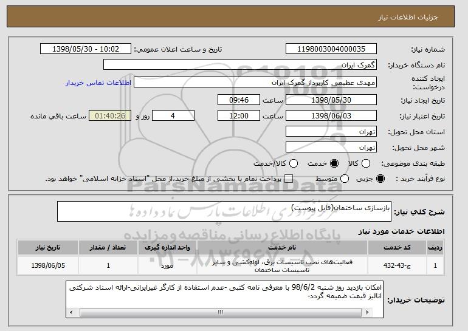Click the validity date field 1398/06/03

(331, 116)
